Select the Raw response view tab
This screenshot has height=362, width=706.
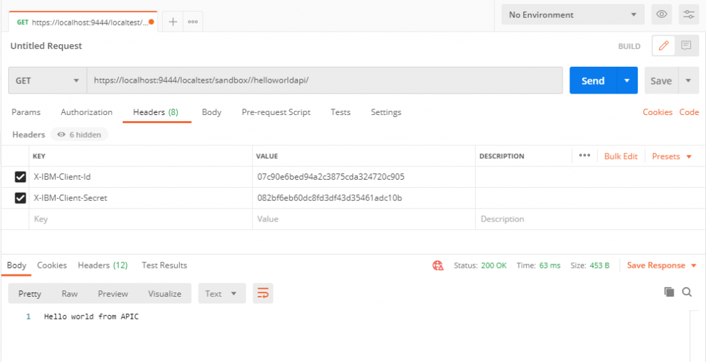pyautogui.click(x=70, y=294)
